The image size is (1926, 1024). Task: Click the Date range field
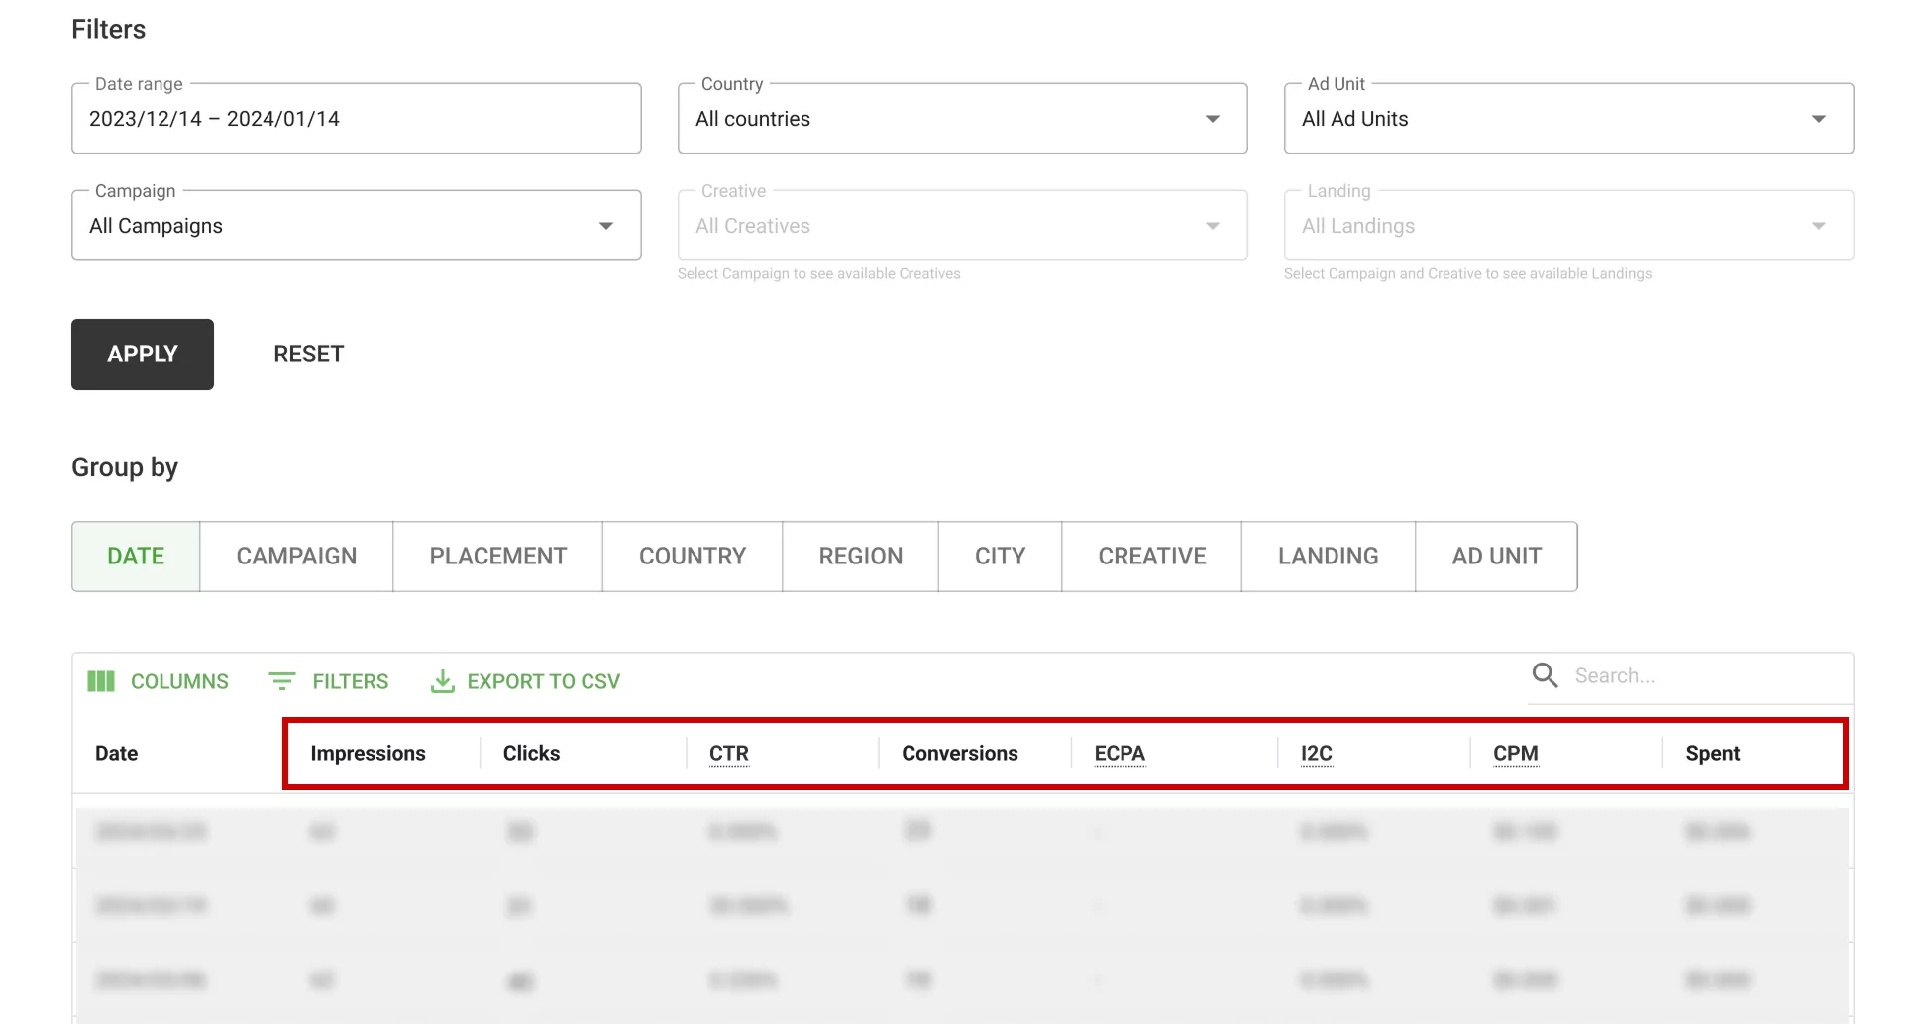[x=356, y=119]
